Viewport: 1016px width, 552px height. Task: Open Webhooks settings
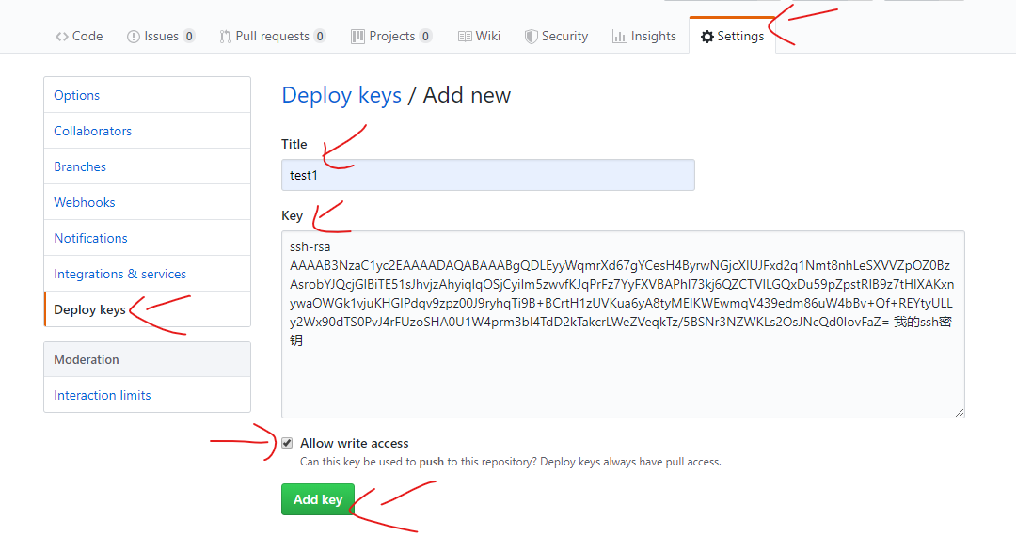pyautogui.click(x=147, y=202)
